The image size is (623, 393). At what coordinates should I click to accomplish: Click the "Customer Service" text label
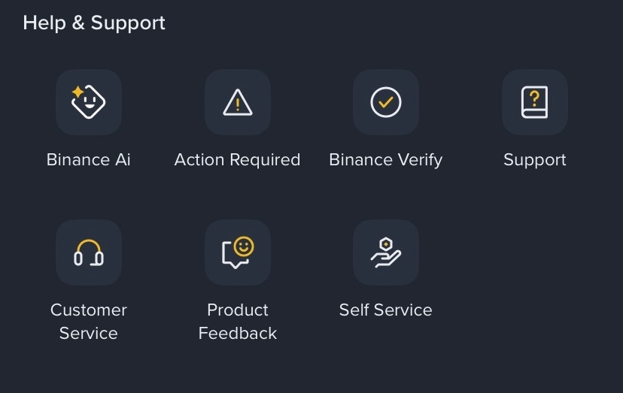89,321
